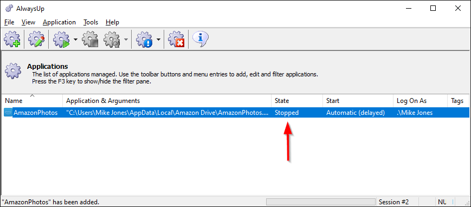The image size is (471, 207).
Task: Click Session #2 in status bar
Action: pos(394,202)
